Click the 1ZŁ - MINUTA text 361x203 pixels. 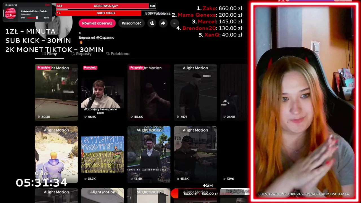30,31
